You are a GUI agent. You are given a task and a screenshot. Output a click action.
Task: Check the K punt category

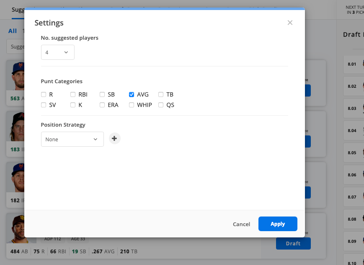[x=73, y=105]
